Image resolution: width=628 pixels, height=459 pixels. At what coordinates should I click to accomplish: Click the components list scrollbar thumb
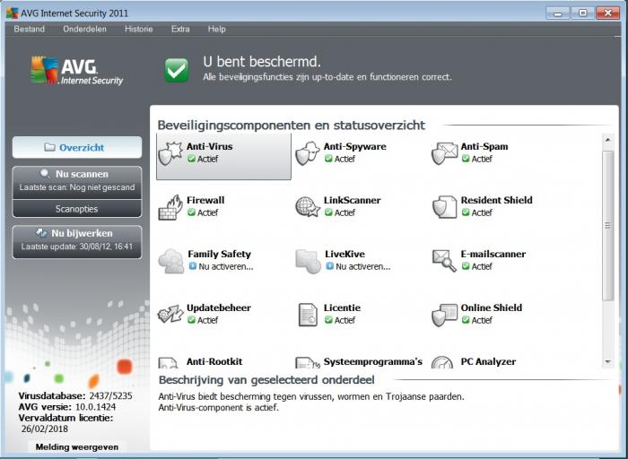pos(608,226)
